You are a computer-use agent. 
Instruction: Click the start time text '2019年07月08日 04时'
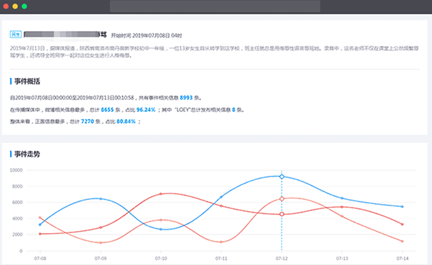click(x=157, y=35)
